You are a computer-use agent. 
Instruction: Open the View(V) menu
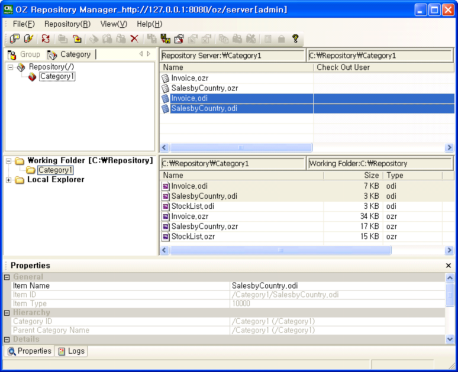coord(114,24)
